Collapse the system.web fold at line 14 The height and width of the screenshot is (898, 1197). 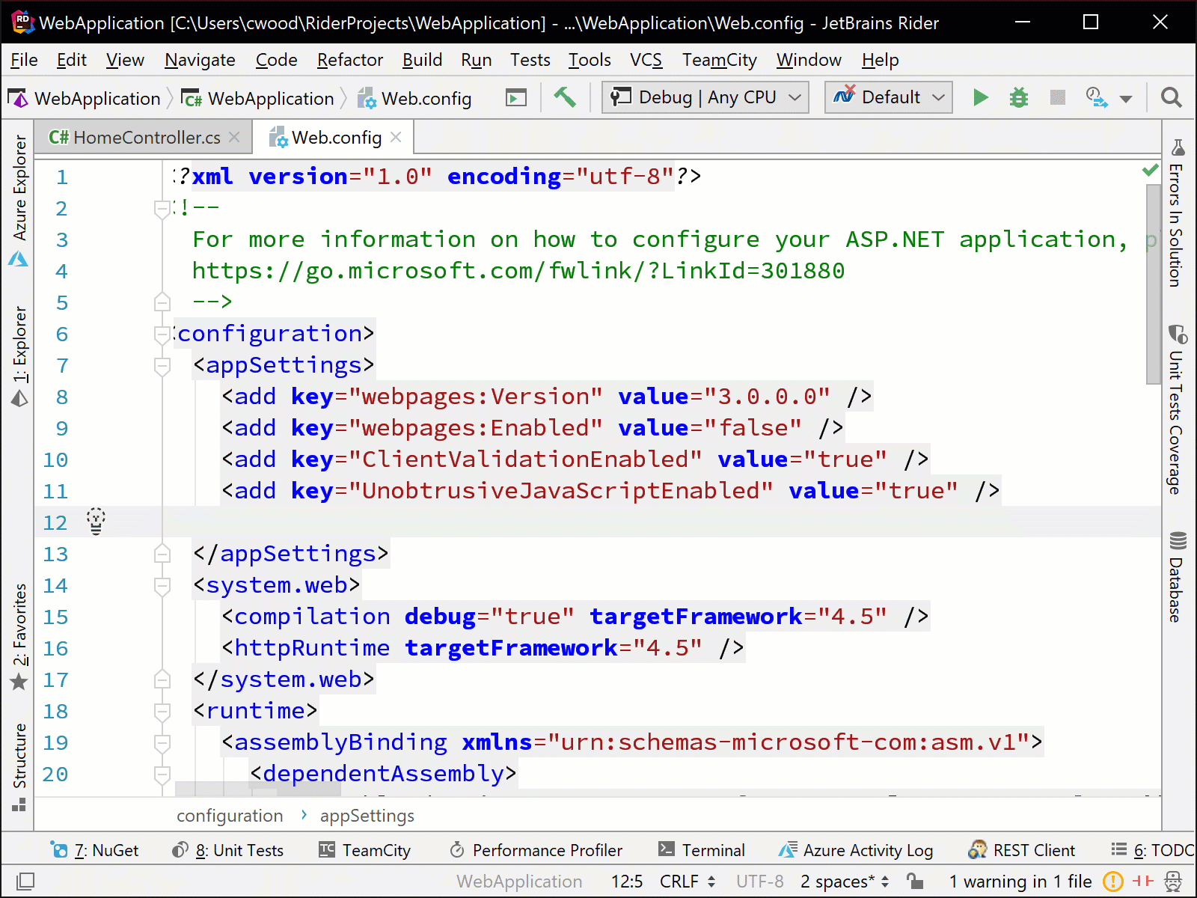coord(162,585)
